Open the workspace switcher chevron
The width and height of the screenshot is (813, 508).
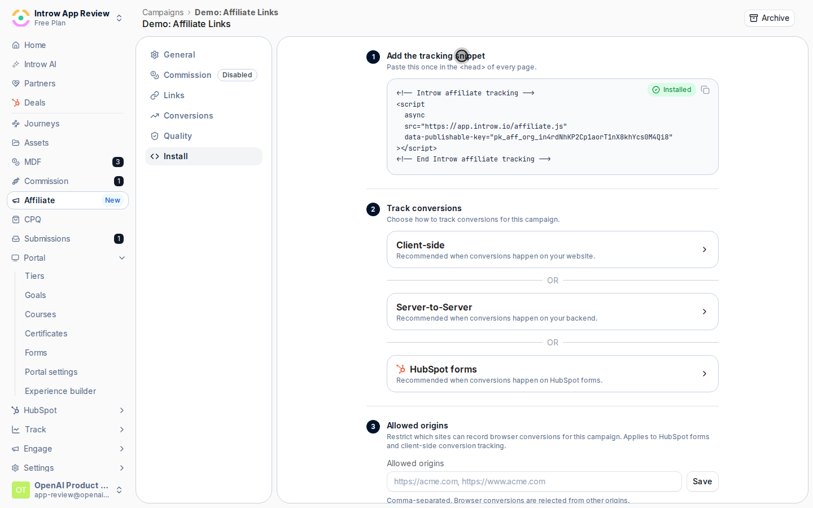click(x=119, y=18)
